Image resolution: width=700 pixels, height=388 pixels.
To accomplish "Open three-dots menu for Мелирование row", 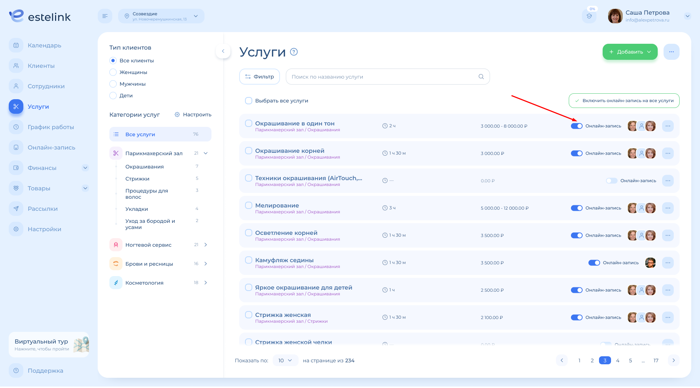I will pyautogui.click(x=668, y=208).
